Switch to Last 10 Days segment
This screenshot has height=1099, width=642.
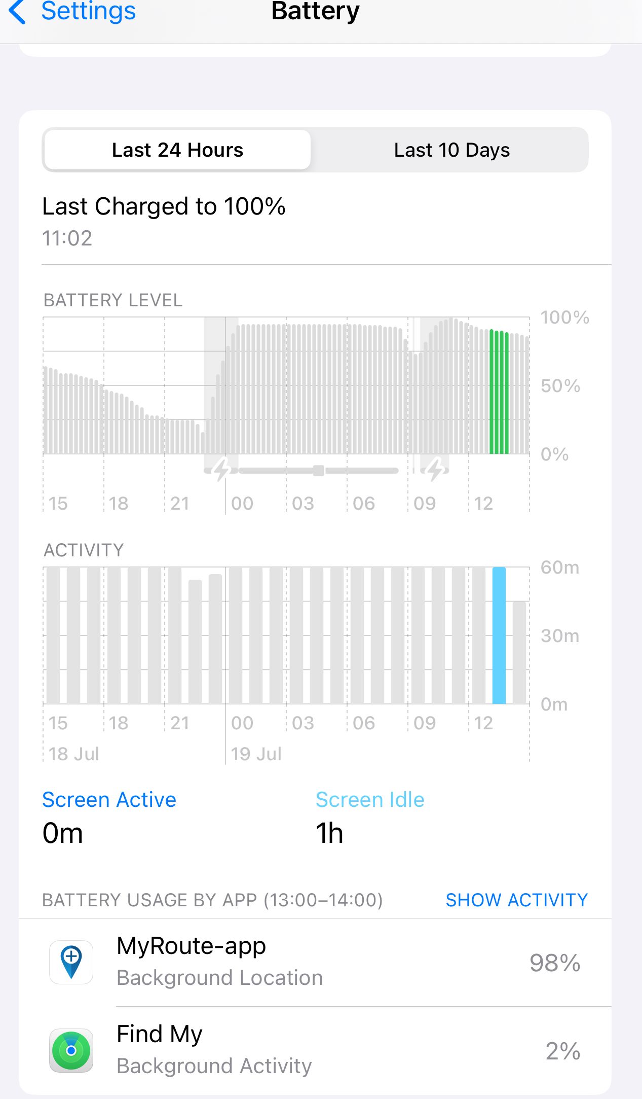click(x=451, y=150)
